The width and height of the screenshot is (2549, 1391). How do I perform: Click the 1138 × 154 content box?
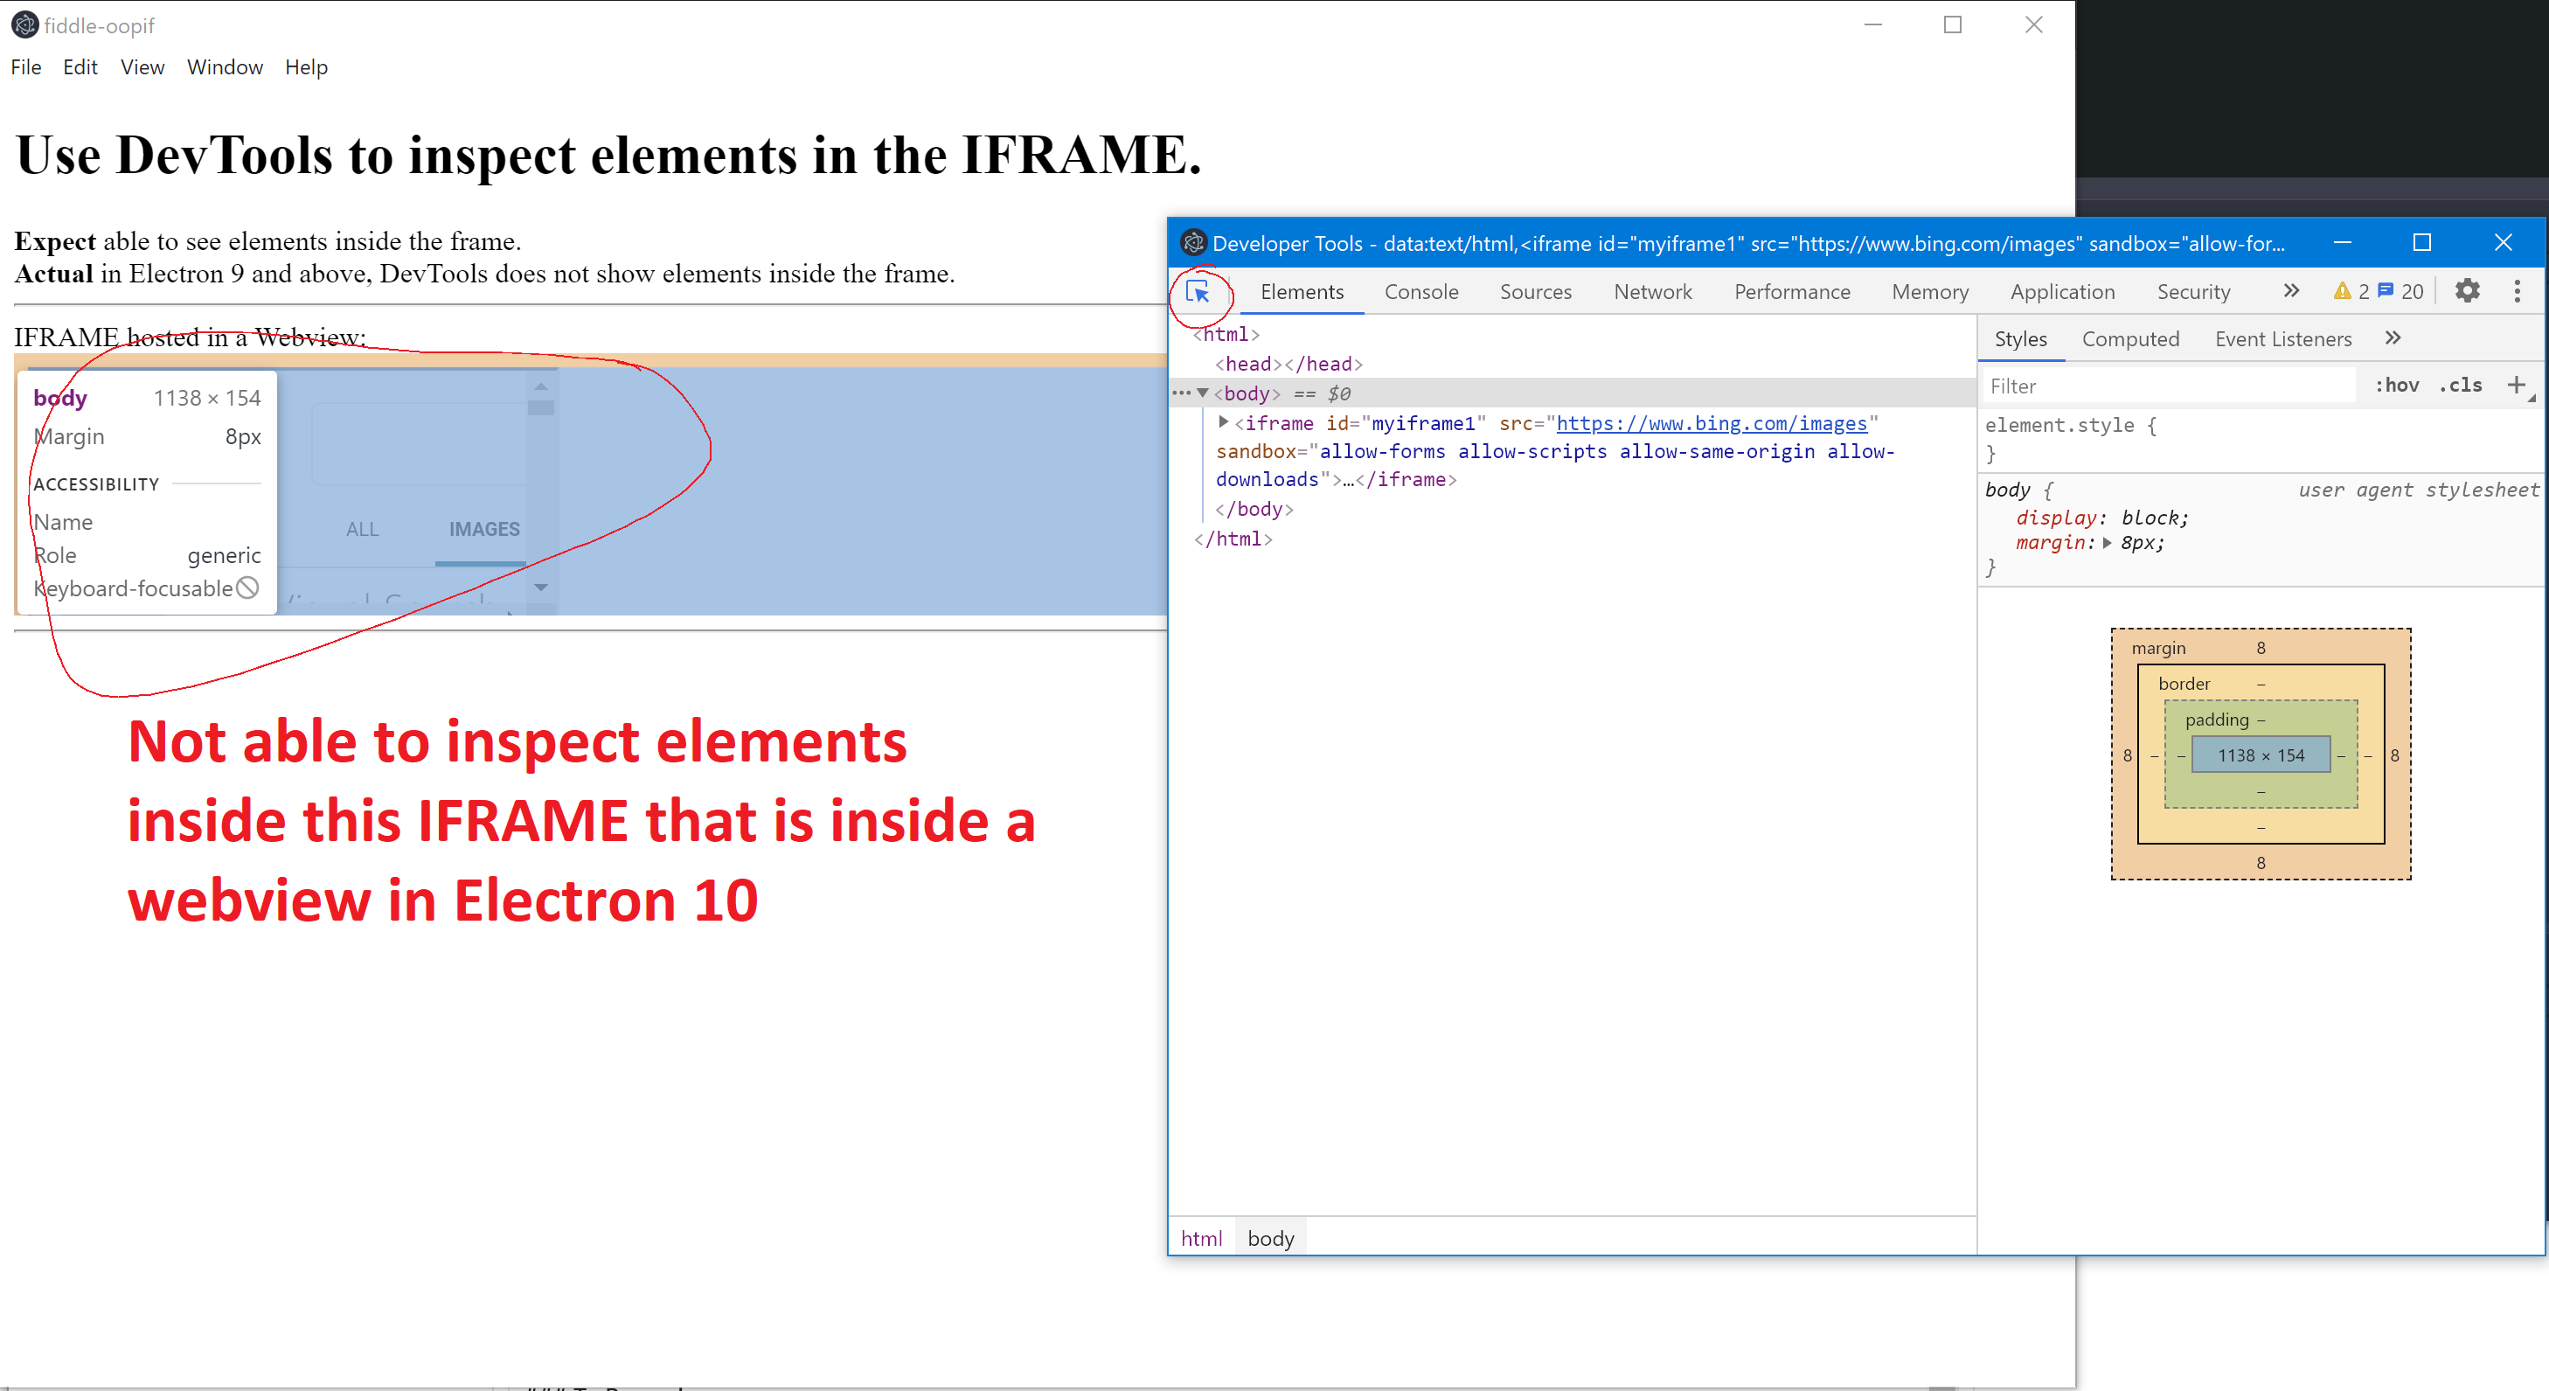point(2260,755)
